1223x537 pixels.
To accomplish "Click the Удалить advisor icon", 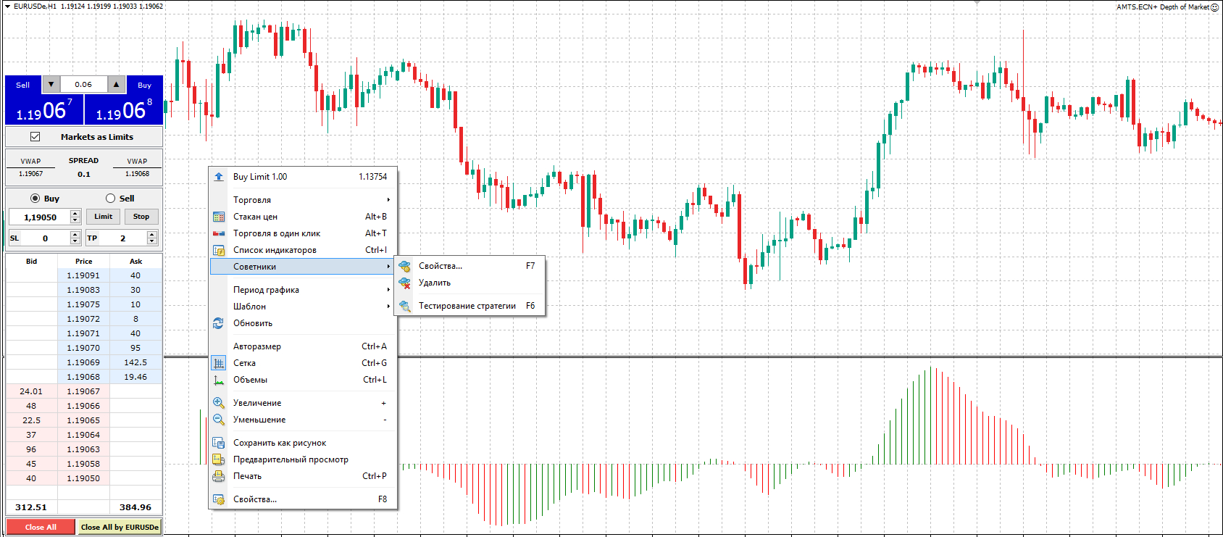I will coord(405,283).
